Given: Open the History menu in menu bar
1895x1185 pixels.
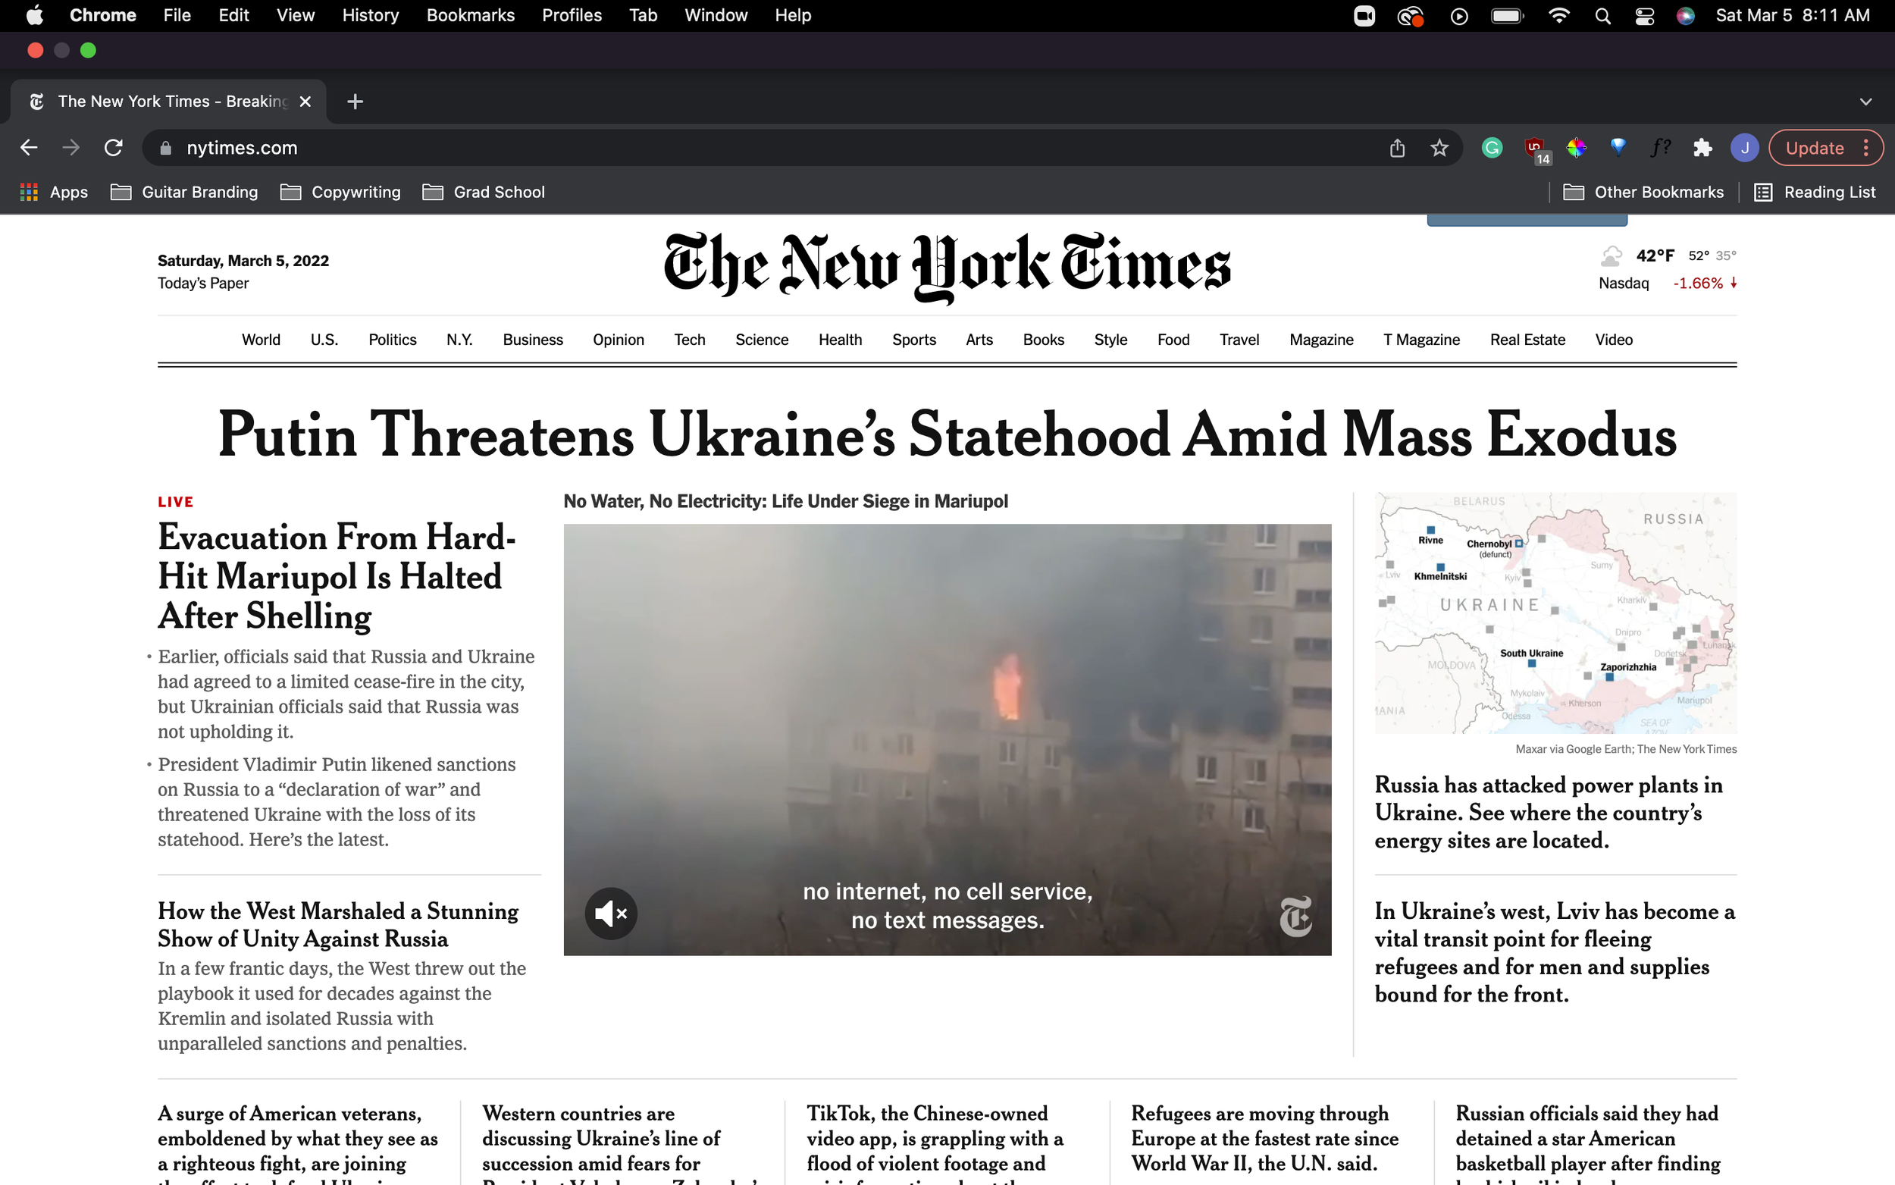Looking at the screenshot, I should coord(370,16).
